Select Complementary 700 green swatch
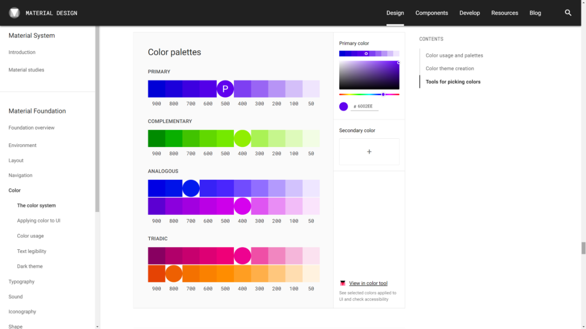This screenshot has width=586, height=329. click(x=191, y=139)
